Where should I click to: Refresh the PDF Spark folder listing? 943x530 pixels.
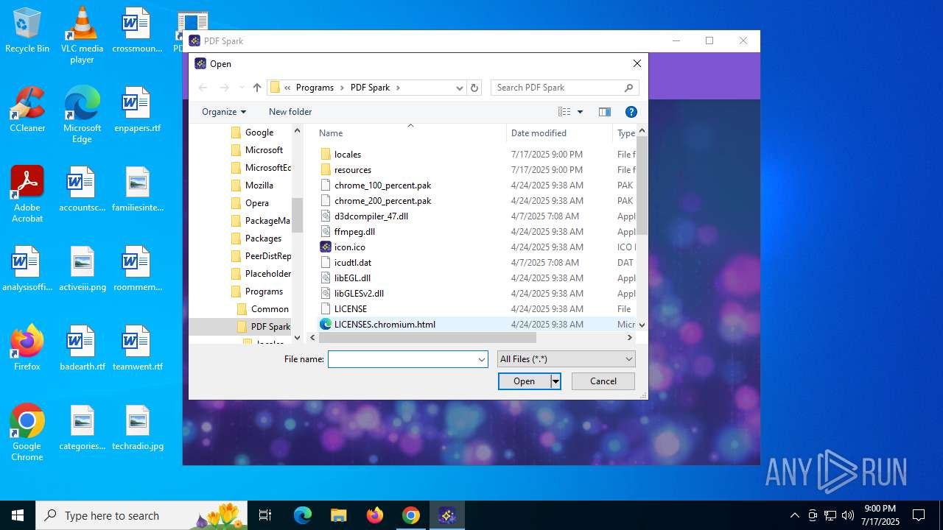(474, 88)
